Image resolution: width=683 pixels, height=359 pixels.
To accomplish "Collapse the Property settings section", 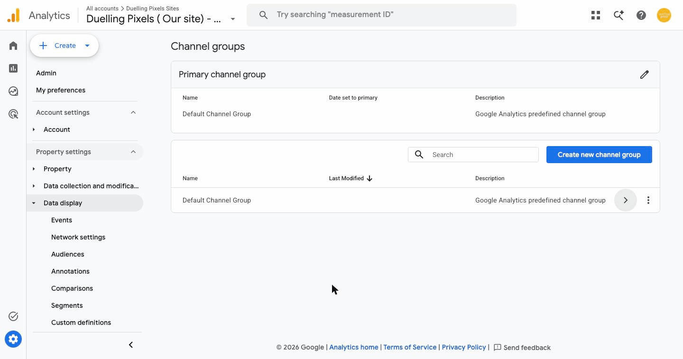I will [133, 152].
